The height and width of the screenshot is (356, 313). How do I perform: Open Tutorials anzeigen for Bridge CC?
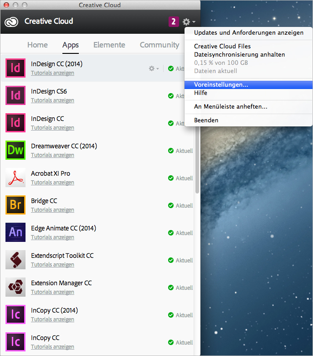52,210
